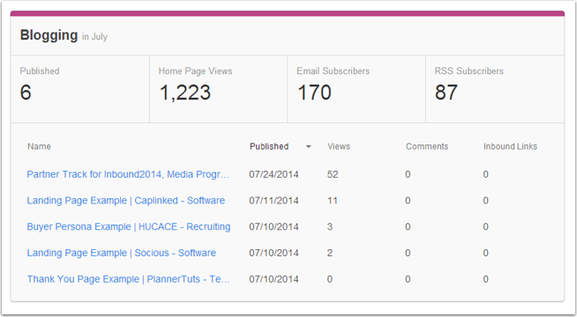Click the Published label in stats row
The width and height of the screenshot is (577, 317).
[x=40, y=71]
